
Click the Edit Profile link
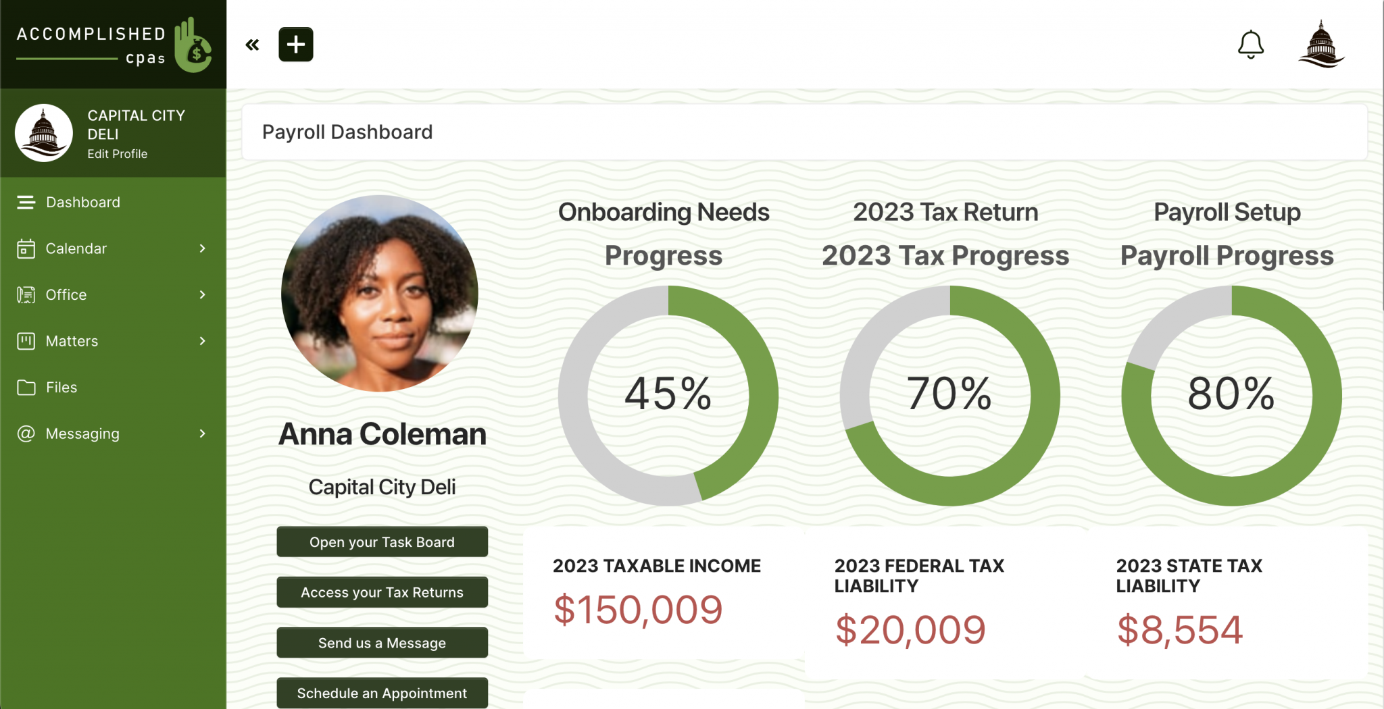(117, 154)
